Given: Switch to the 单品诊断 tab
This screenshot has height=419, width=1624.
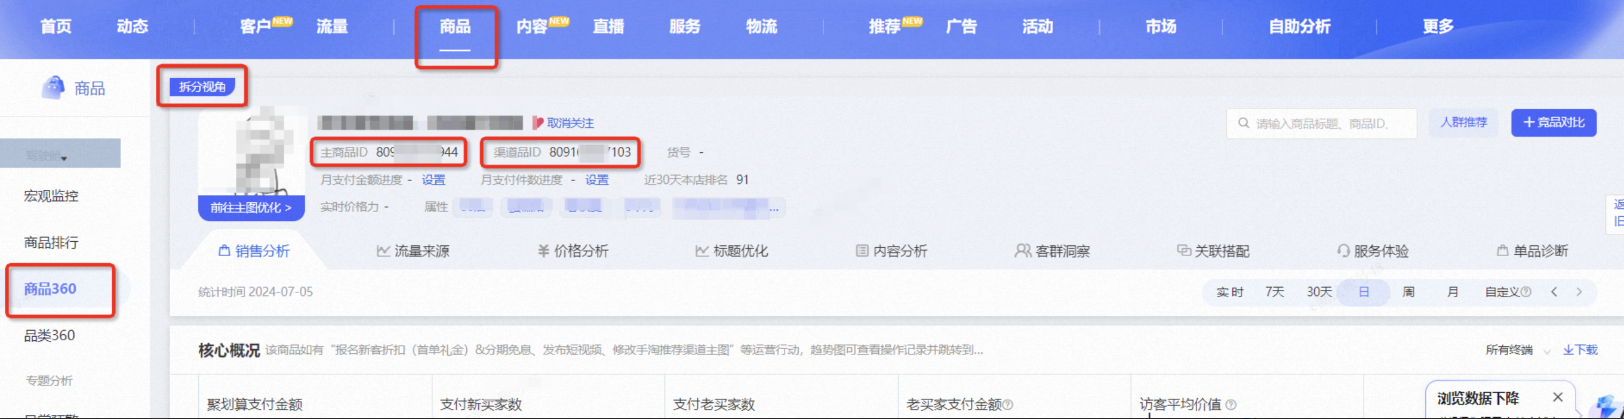Looking at the screenshot, I should click(1533, 251).
